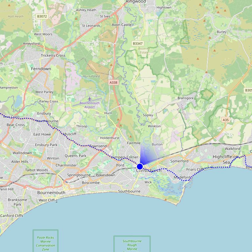
Task: Click the blue heading direction cone
Action: (x=147, y=155)
